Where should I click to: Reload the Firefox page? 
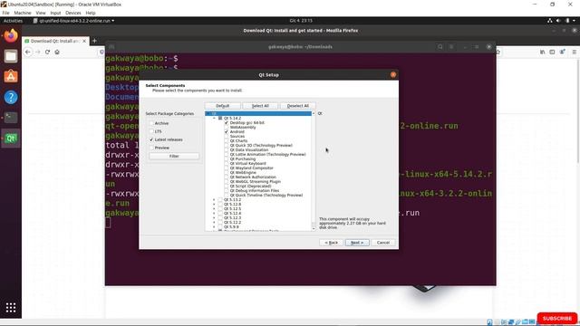[47, 53]
